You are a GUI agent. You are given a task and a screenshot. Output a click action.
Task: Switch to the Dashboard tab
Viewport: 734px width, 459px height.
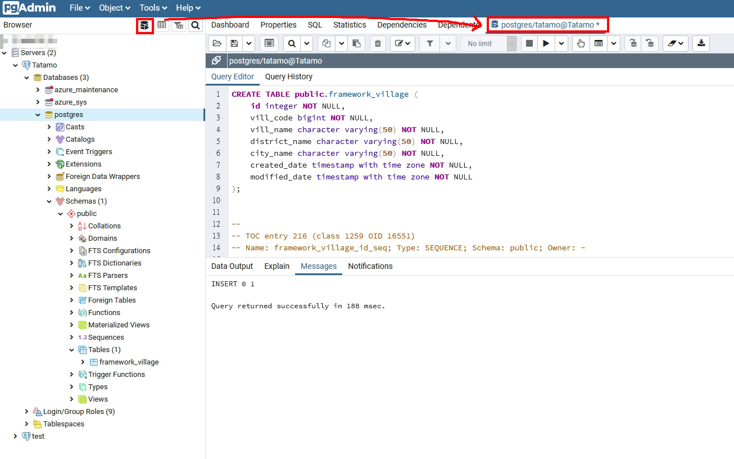click(230, 25)
